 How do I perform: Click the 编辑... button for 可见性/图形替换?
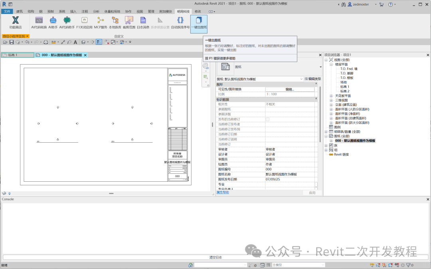pos(290,90)
